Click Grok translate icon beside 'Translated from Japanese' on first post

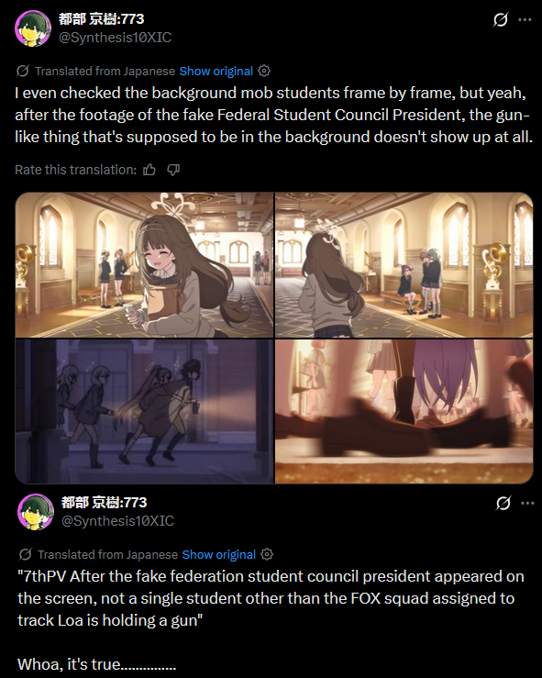point(23,71)
